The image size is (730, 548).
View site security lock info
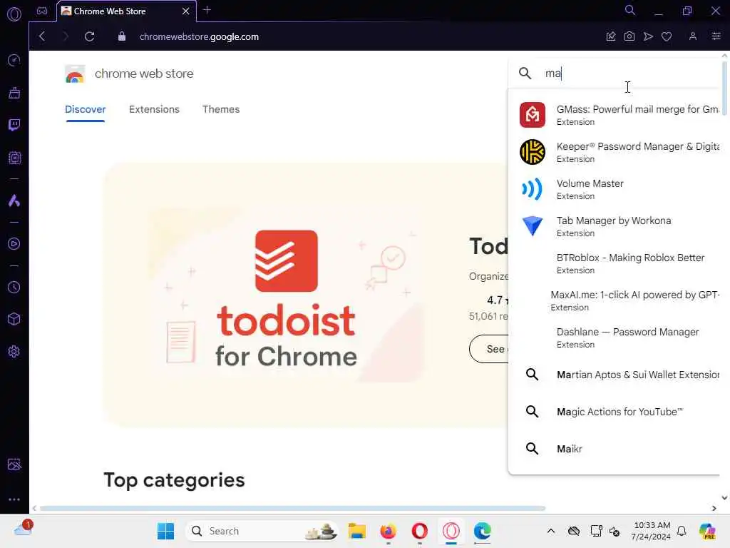pyautogui.click(x=121, y=36)
